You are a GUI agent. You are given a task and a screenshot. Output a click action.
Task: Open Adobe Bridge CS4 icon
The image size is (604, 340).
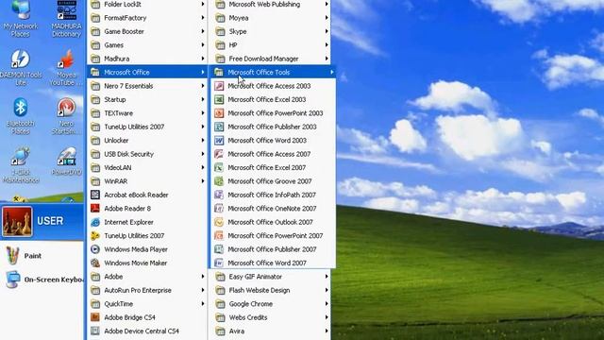95,317
